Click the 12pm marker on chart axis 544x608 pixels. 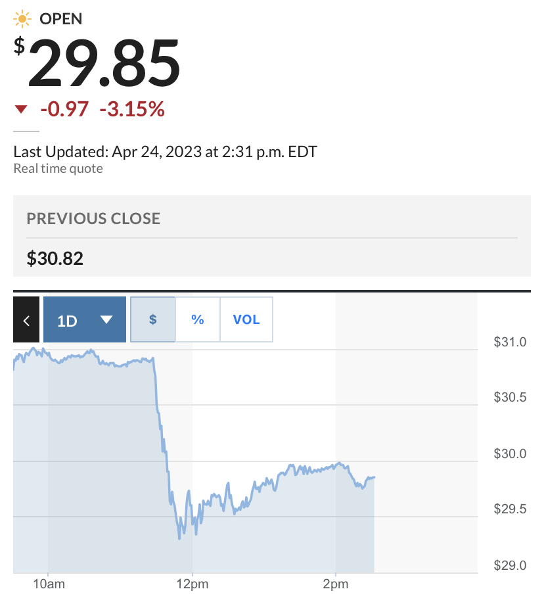[x=193, y=584]
